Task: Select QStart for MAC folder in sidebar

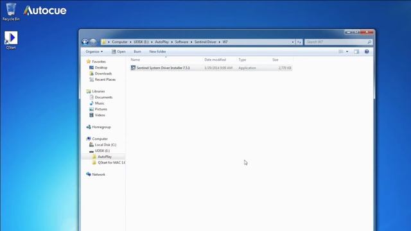Action: pyautogui.click(x=111, y=162)
